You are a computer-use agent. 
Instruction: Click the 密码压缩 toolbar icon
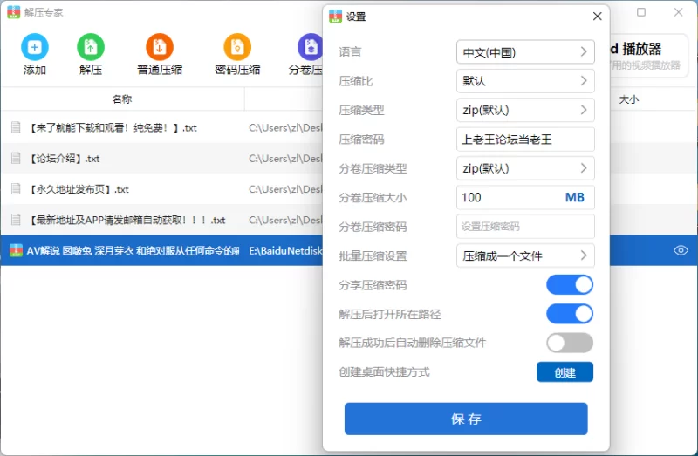click(x=237, y=47)
